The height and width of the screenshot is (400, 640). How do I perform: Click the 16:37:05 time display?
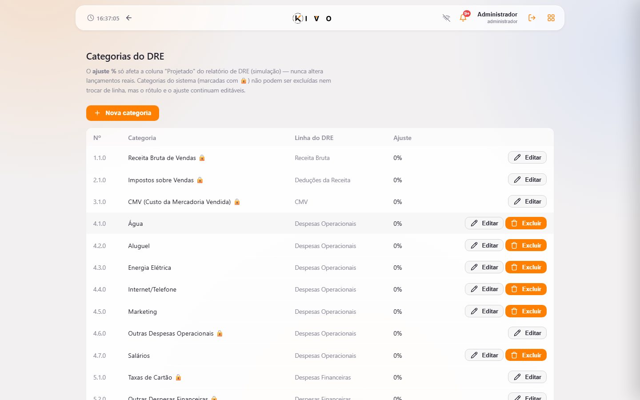[x=108, y=18]
